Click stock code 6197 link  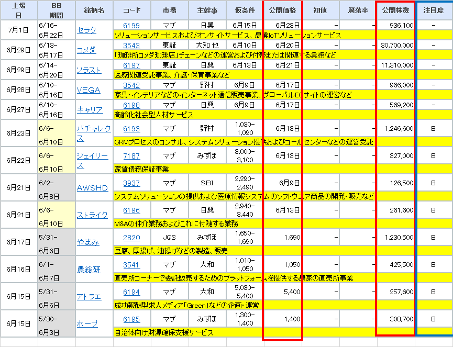point(131,65)
